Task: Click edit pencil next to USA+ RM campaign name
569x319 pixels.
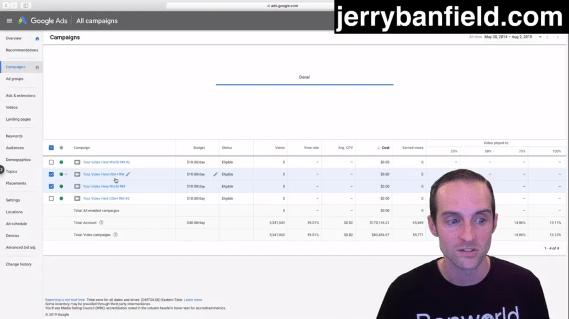Action: click(x=128, y=174)
